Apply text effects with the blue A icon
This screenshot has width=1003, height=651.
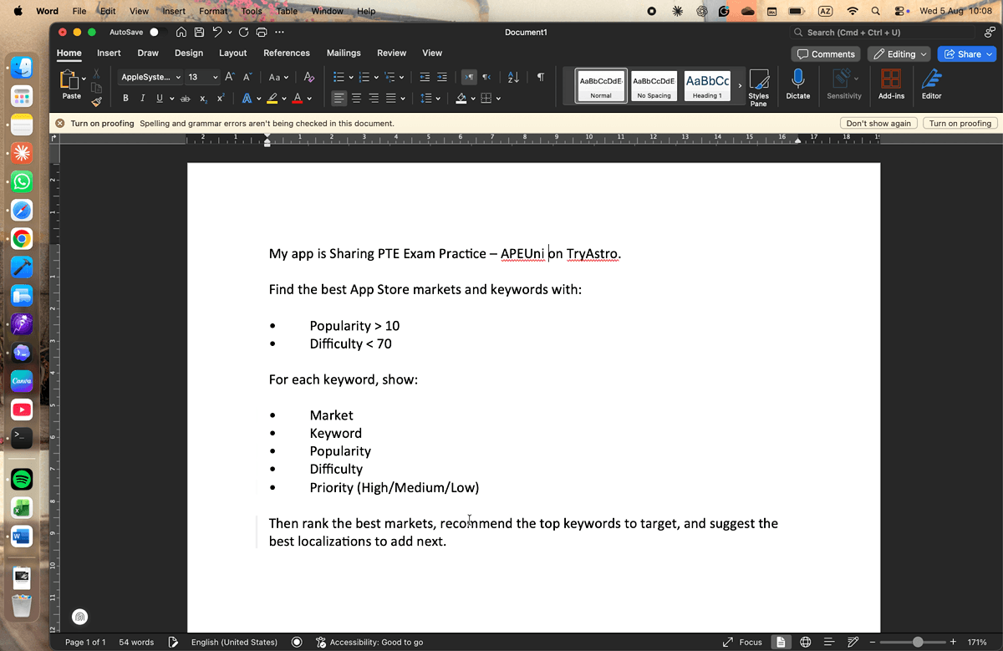click(247, 98)
